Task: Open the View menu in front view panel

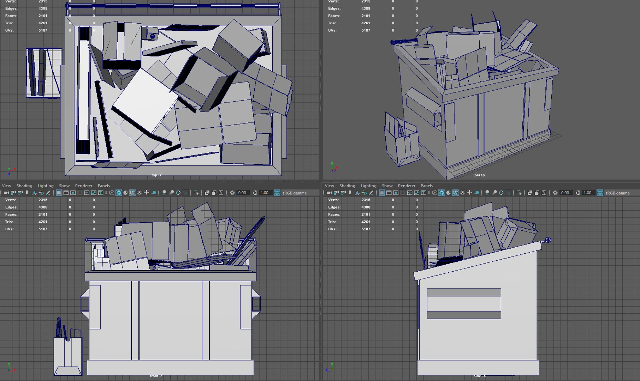Action: tap(6, 186)
